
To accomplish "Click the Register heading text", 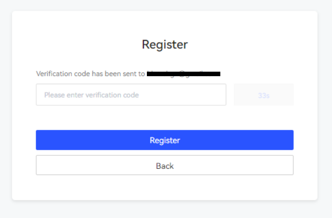I will [x=164, y=44].
